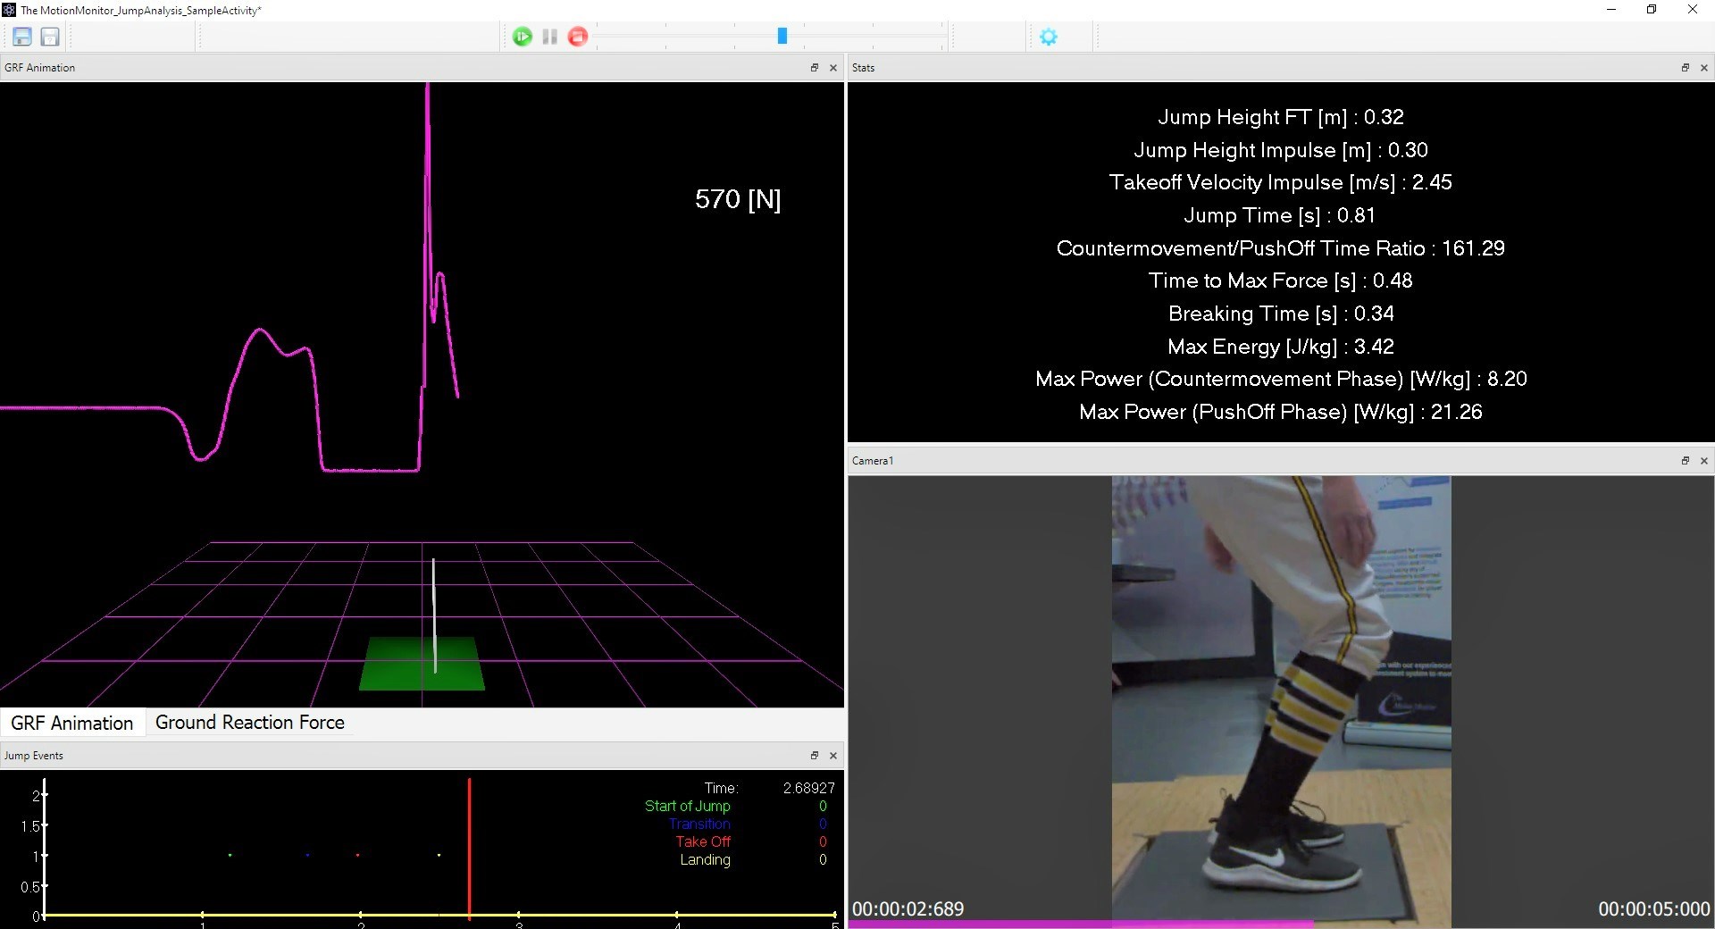Close the Camera1 video panel
Viewport: 1715px width, 929px height.
click(x=1703, y=461)
